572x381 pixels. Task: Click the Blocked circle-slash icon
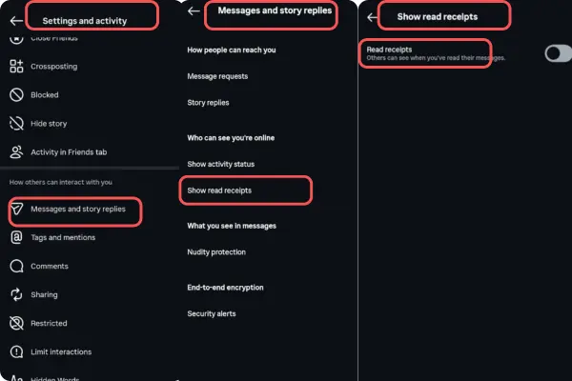(16, 95)
